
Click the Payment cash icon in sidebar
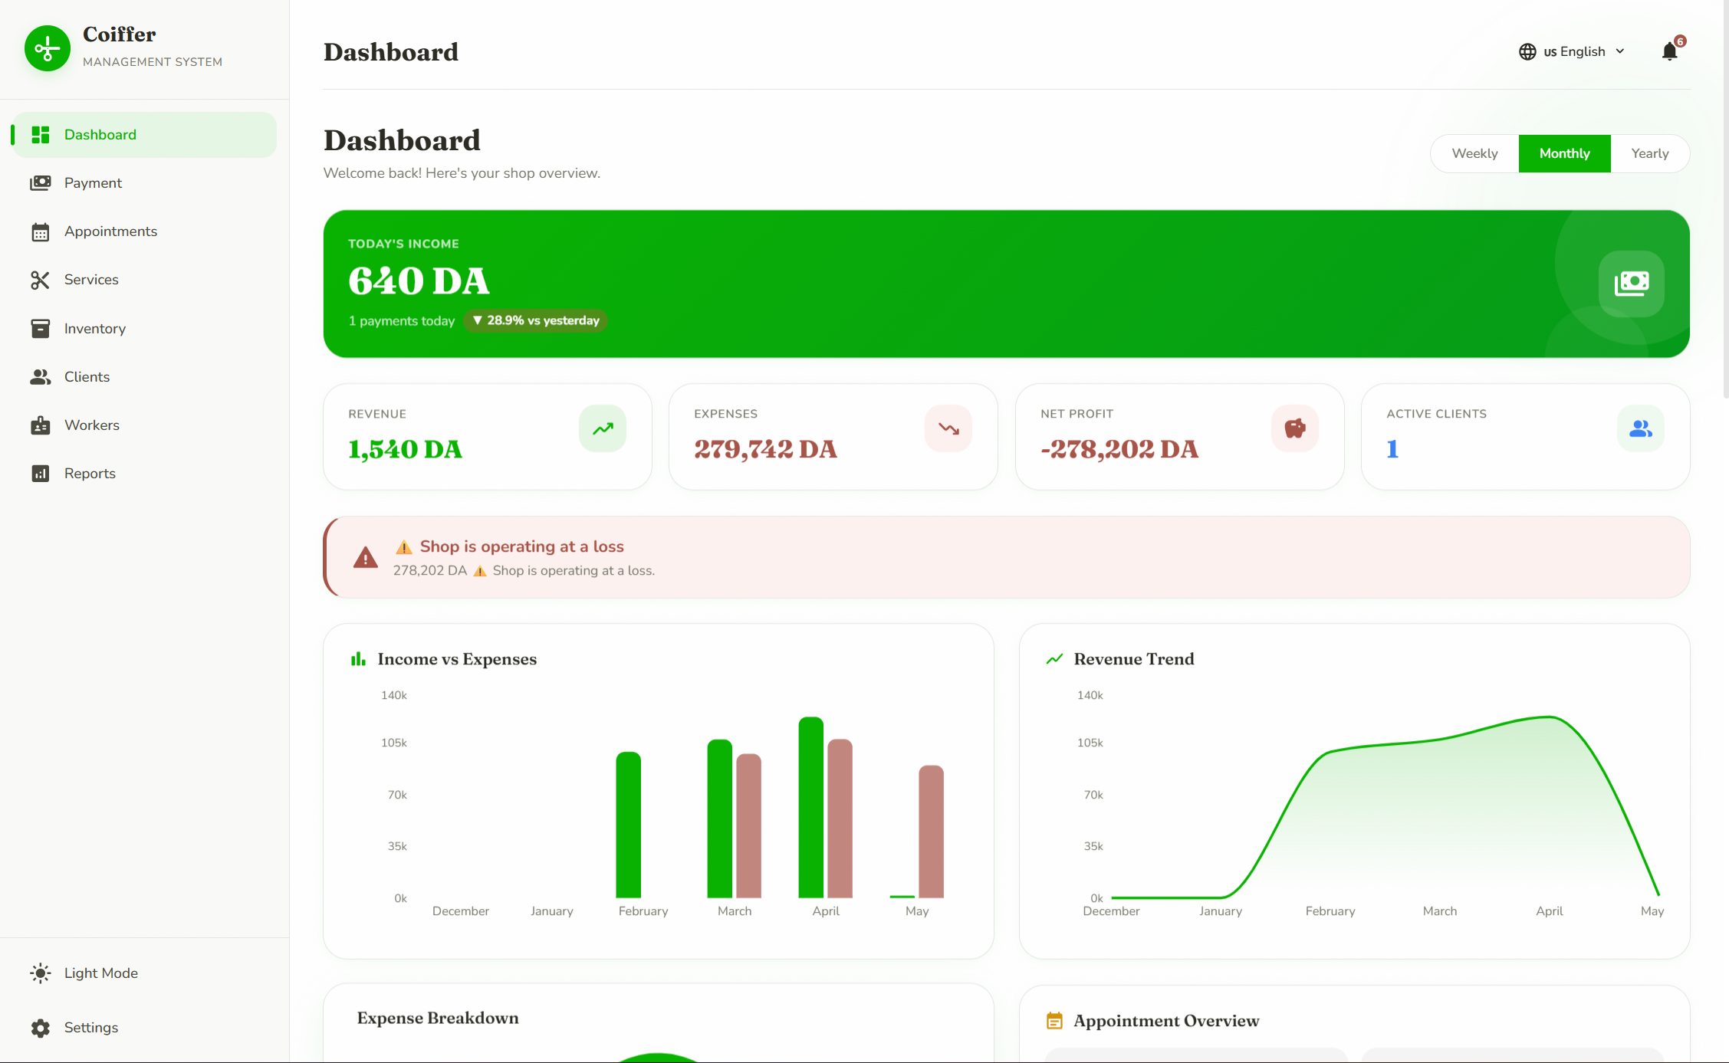pos(41,183)
